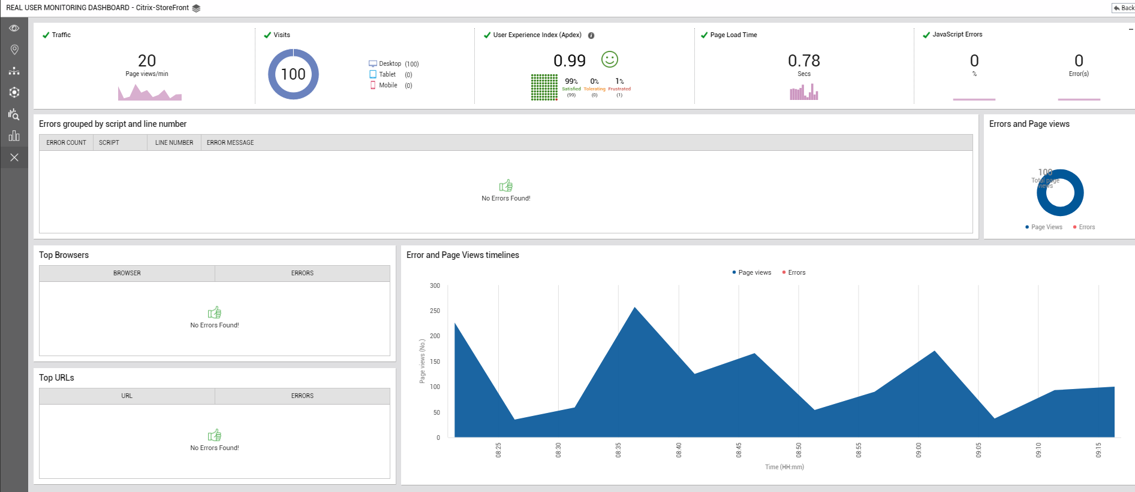Viewport: 1135px width, 492px height.
Task: Click ERRORS column header in Top Browsers
Action: (x=302, y=273)
